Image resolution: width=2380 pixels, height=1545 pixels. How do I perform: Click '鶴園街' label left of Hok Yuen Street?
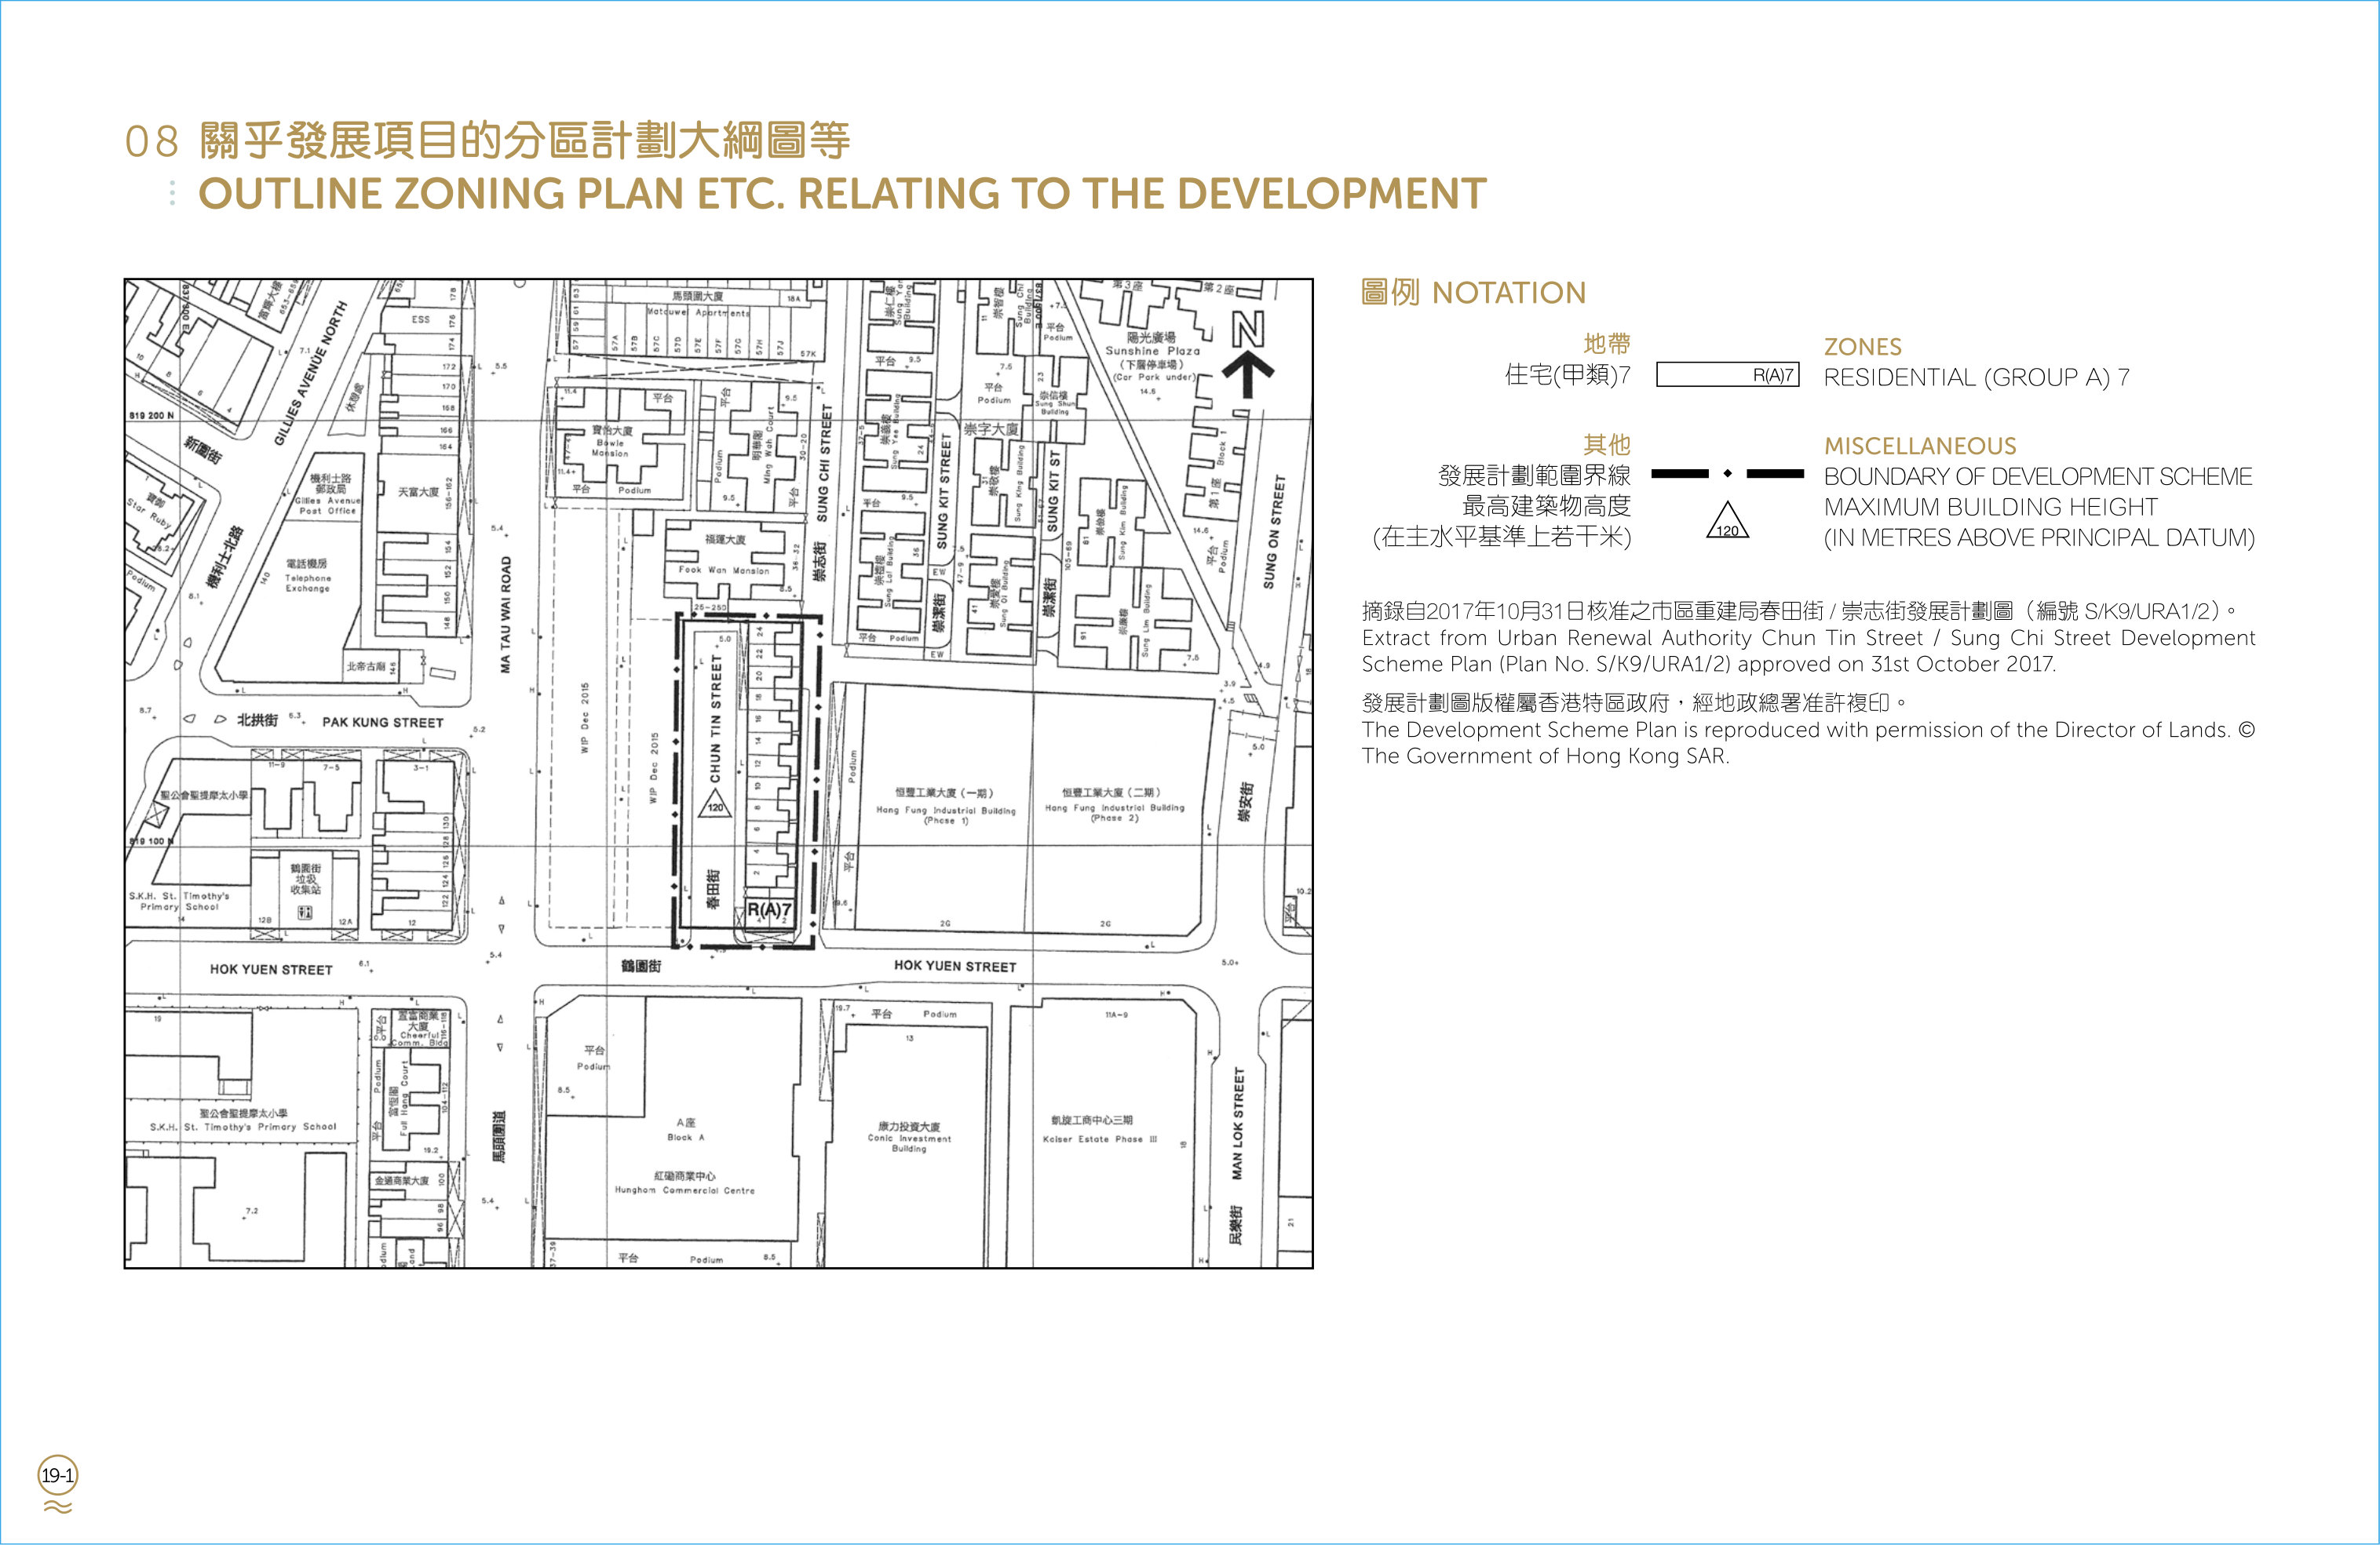point(641,967)
